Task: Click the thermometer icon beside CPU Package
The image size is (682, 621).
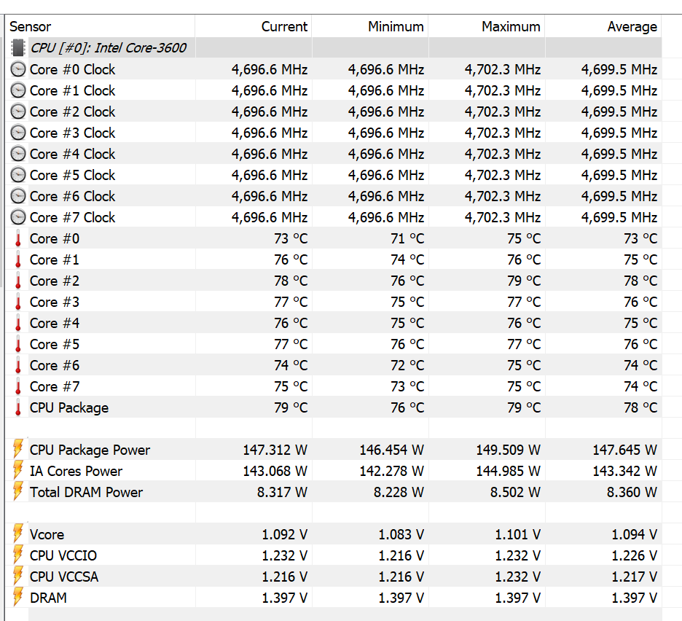Action: pyautogui.click(x=18, y=407)
